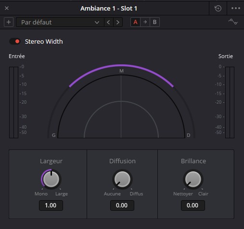This screenshot has width=244, height=229.
Task: Copy A to B arrow button
Action: (145, 22)
